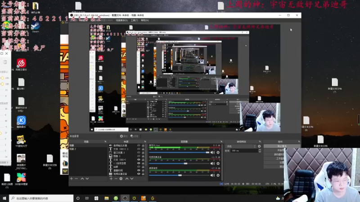Toggle visibility of 视频采集设备 source row
The image size is (360, 202).
pos(139,174)
